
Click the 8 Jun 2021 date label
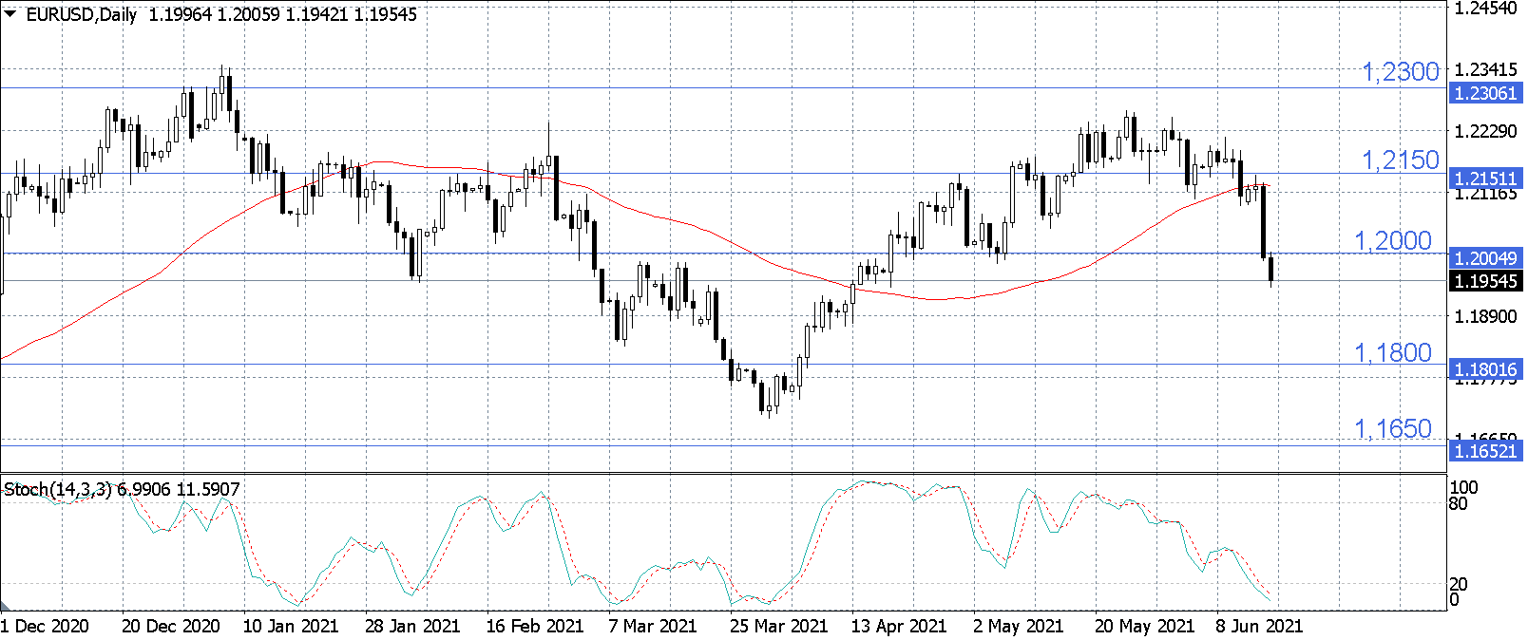click(1259, 626)
